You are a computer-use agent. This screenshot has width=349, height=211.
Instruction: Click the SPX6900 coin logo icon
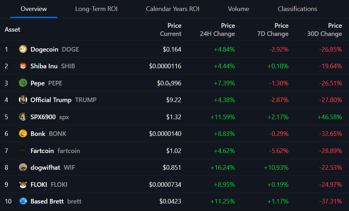click(23, 117)
